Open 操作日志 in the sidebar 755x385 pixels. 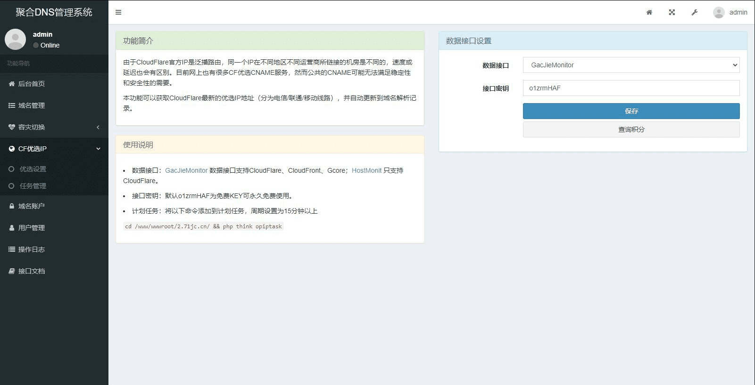32,249
